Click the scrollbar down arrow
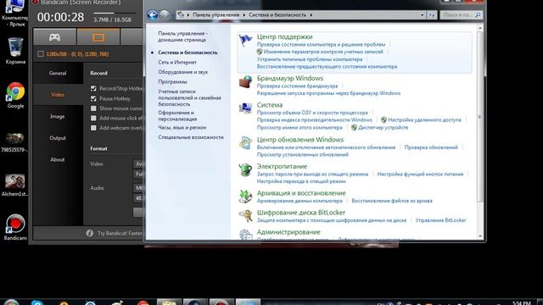 479,236
